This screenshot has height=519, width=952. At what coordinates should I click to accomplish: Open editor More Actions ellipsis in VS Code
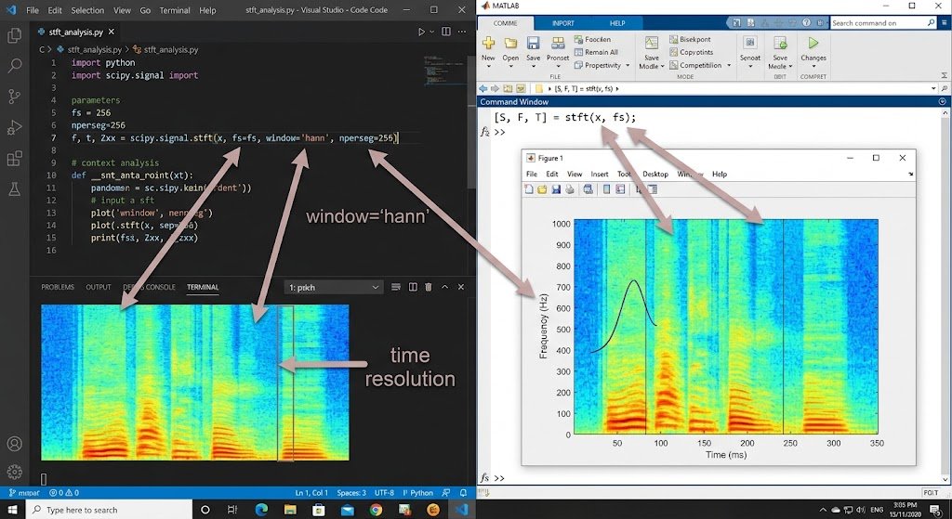pos(463,32)
